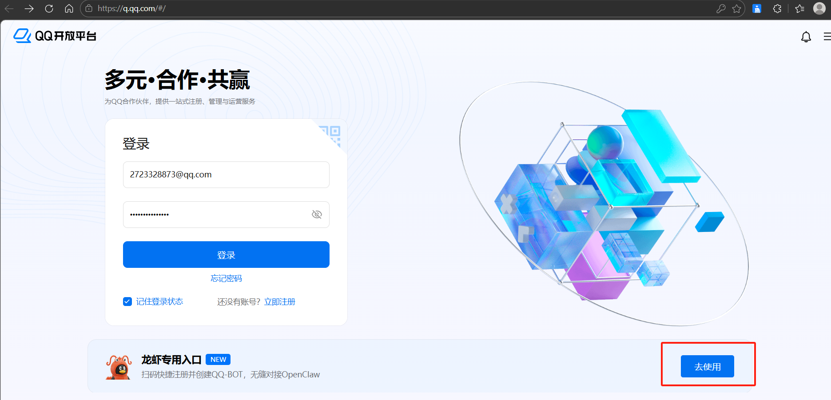Viewport: 831px width, 400px height.
Task: Go to the browser home page icon
Action: [x=69, y=8]
